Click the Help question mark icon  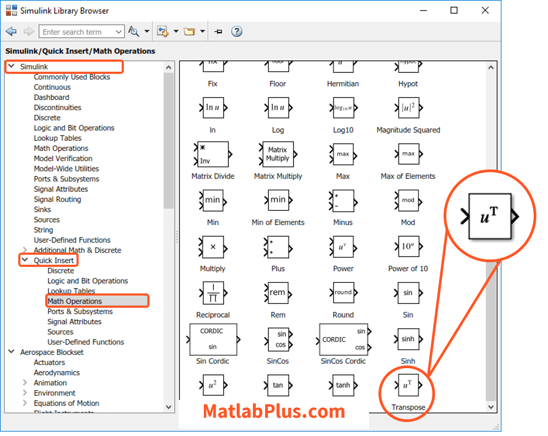[236, 31]
